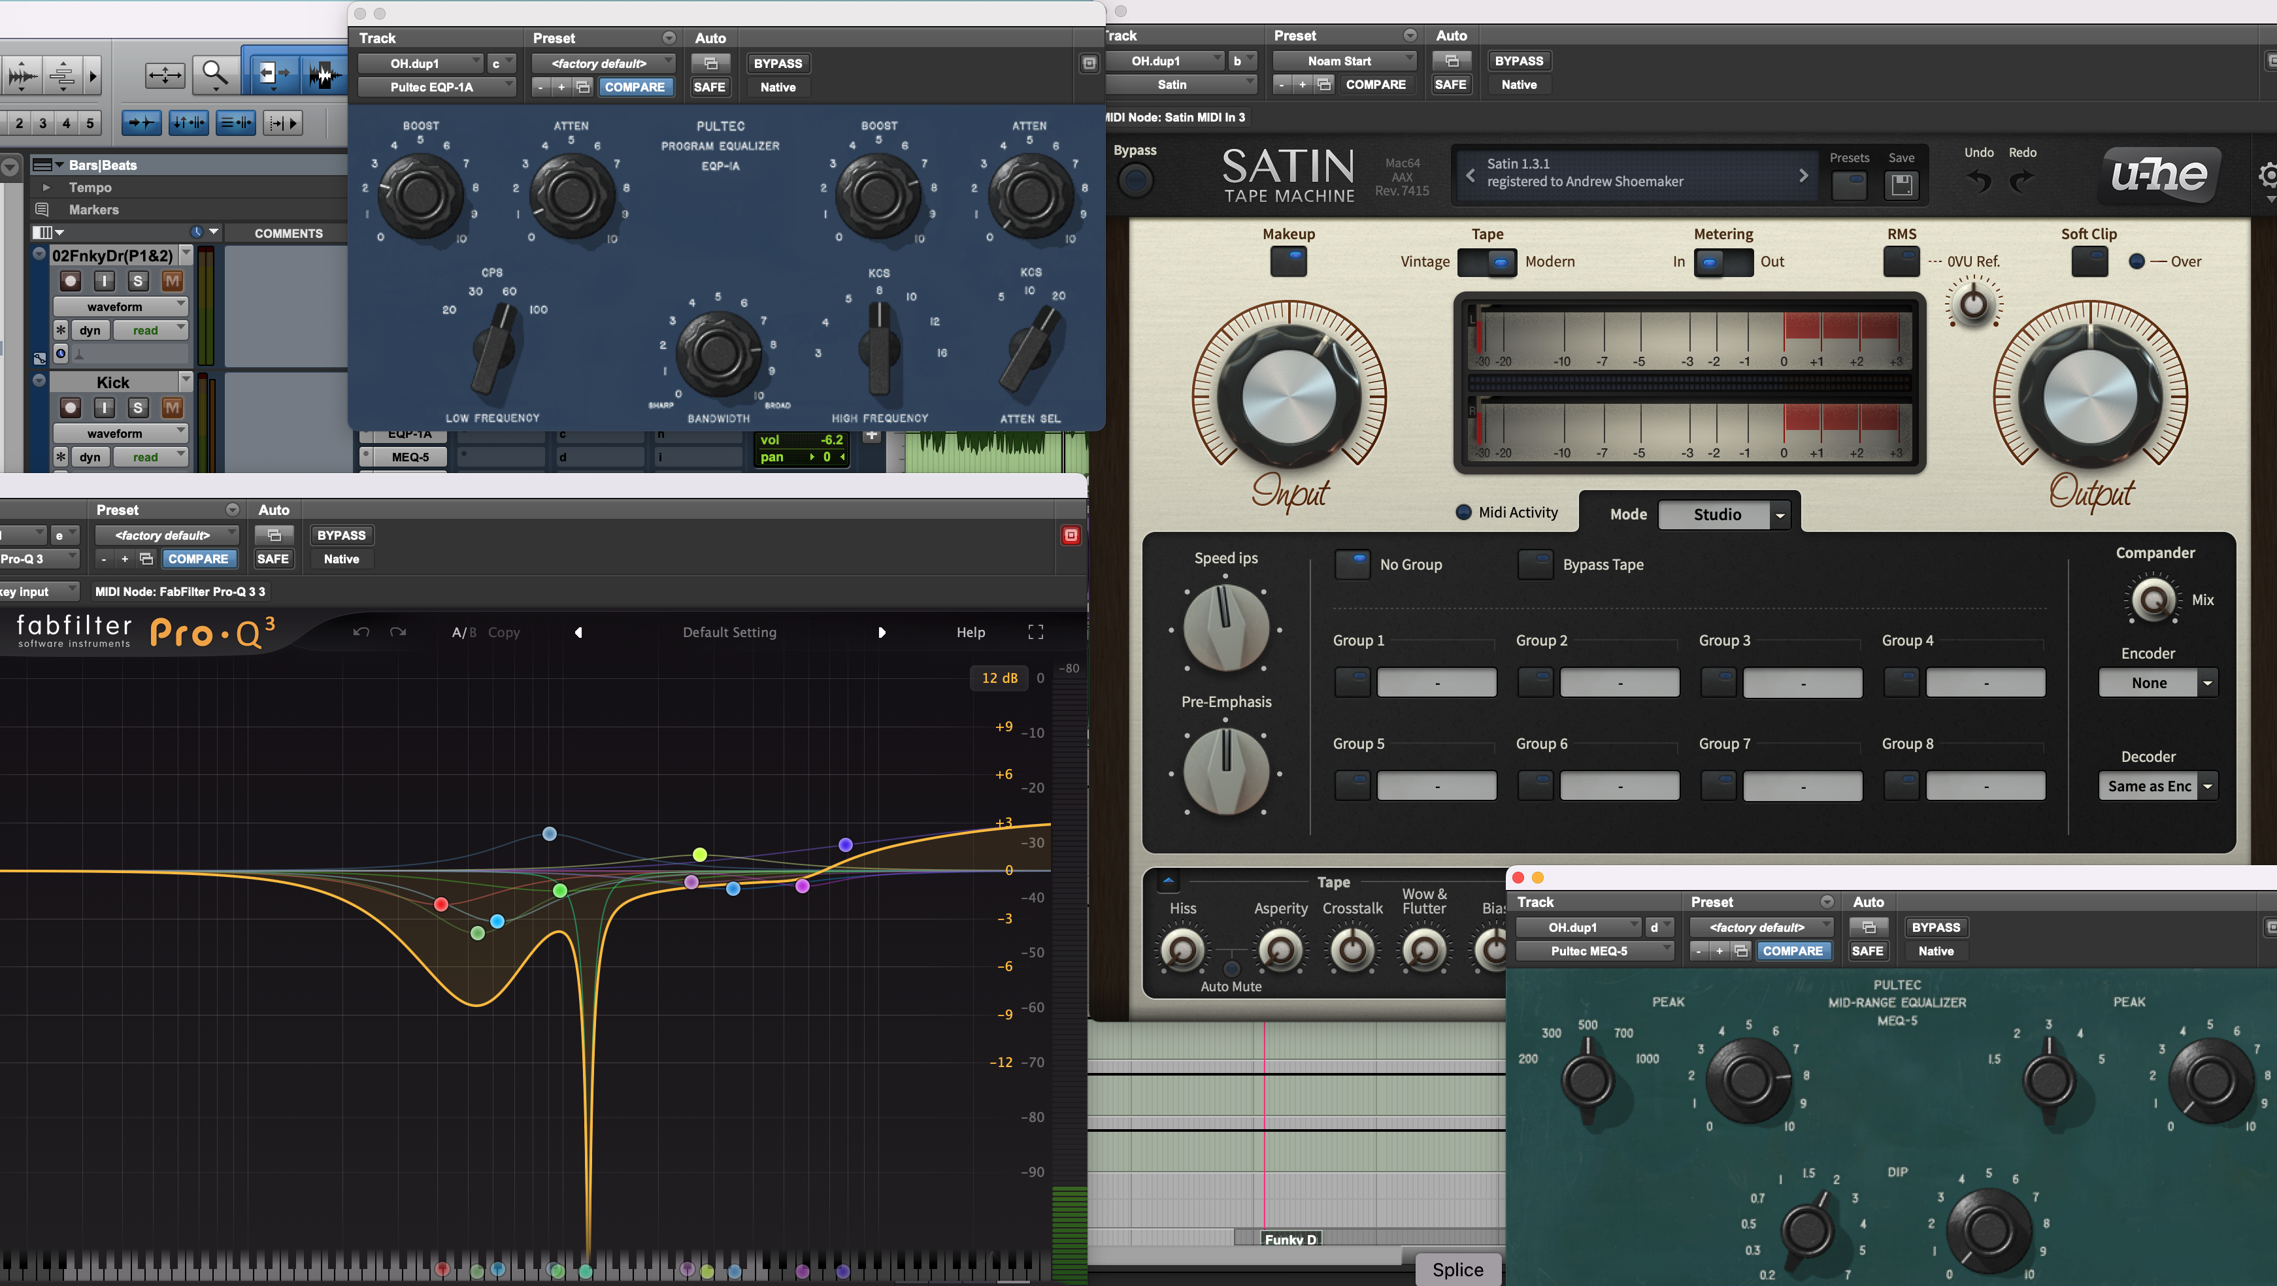Click the Splice button

pyautogui.click(x=1457, y=1269)
